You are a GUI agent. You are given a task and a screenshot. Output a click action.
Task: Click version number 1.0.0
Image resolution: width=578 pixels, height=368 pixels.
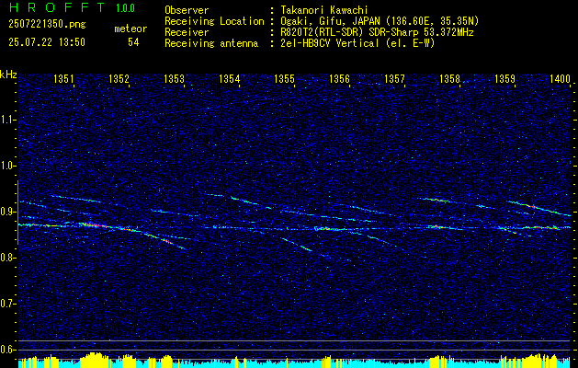click(125, 7)
